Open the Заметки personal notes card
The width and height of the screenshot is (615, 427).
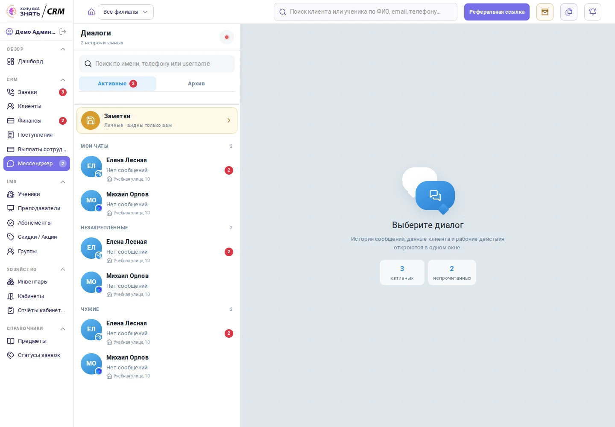pyautogui.click(x=157, y=120)
